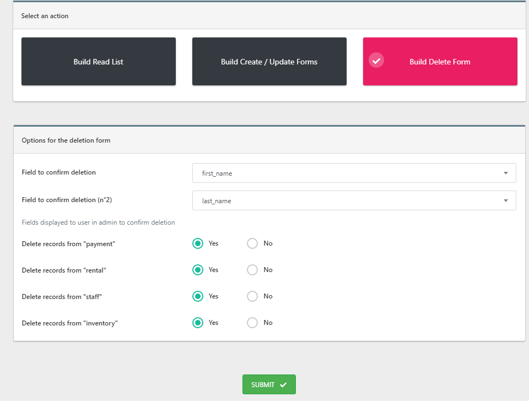Click dropdown arrow of last_name field
Viewport: 529px width, 402px height.
[505, 200]
